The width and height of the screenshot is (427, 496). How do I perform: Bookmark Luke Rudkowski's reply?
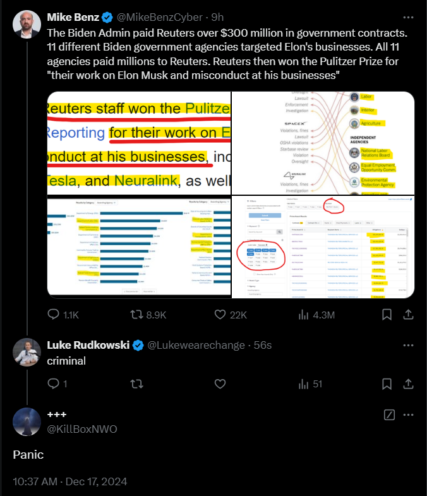point(385,384)
